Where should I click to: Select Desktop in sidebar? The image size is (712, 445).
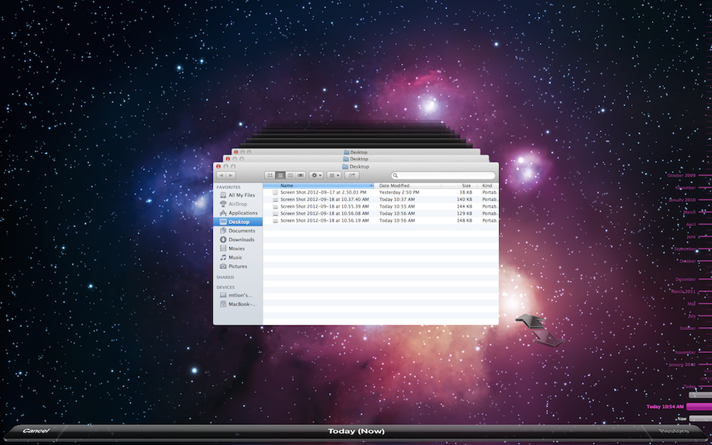pos(237,222)
